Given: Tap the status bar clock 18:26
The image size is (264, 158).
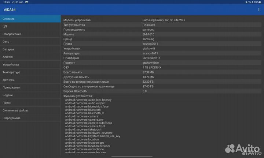Looking at the screenshot, I should click(x=7, y=2).
